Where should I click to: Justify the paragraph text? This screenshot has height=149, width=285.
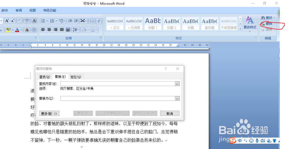(62, 30)
